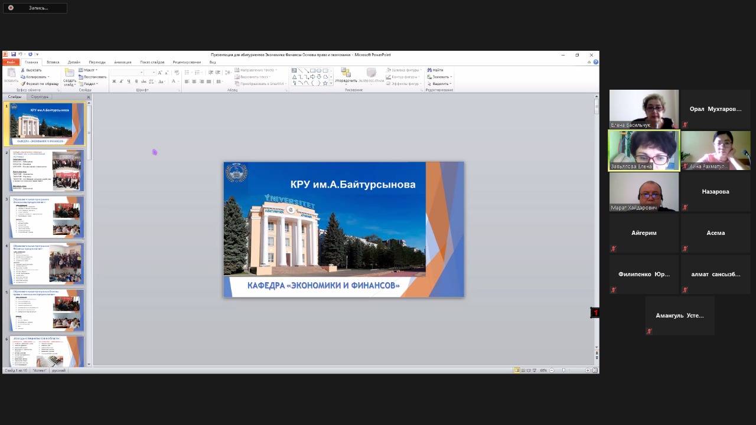
Task: Open the Раздел section dropdown
Action: [x=89, y=84]
